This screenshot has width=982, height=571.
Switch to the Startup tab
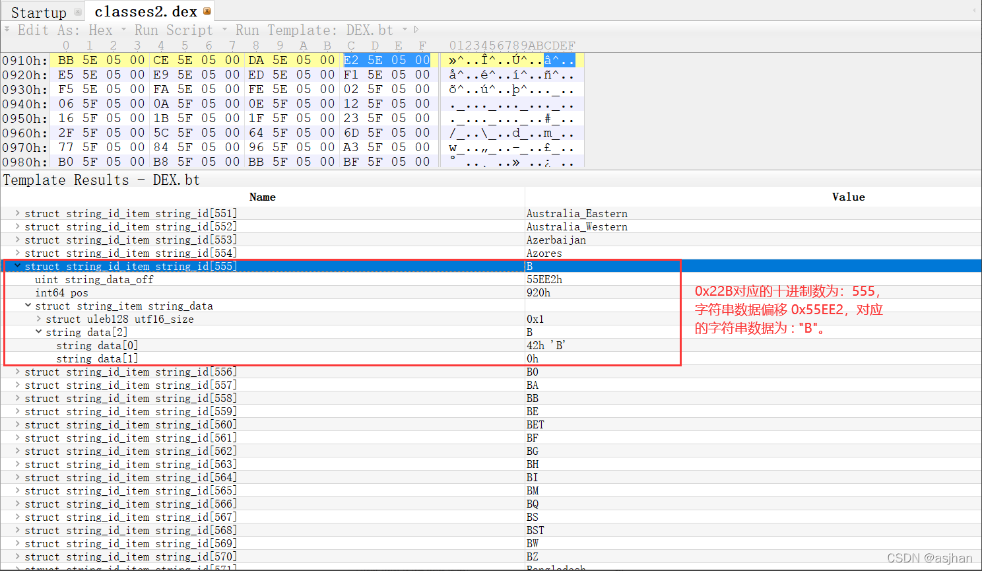click(38, 13)
